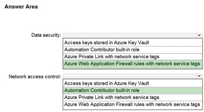This screenshot has height=112, width=204.
Task: Select the first option in the Data security list
Action: point(133,43)
